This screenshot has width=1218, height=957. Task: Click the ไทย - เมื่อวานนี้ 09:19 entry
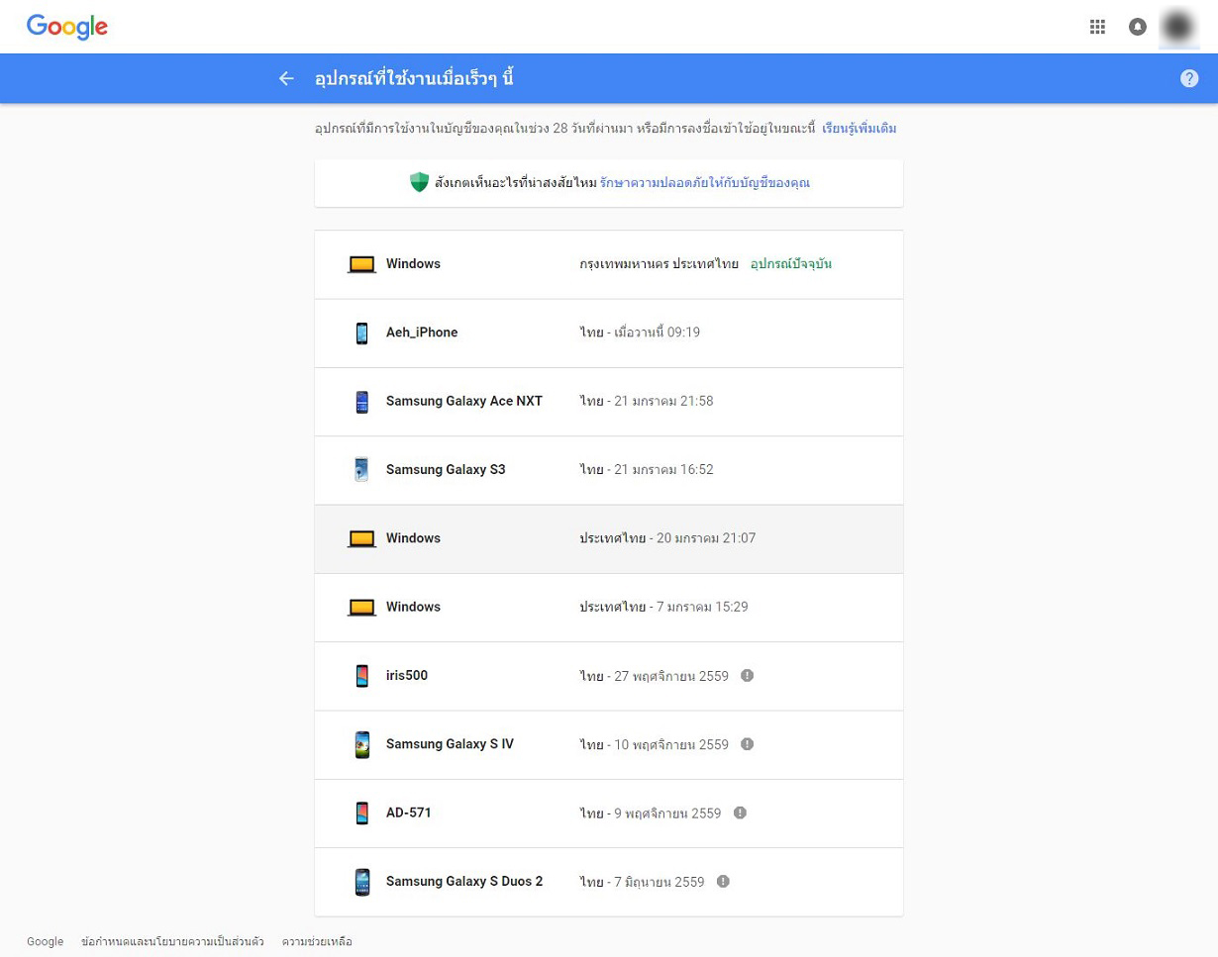click(640, 333)
